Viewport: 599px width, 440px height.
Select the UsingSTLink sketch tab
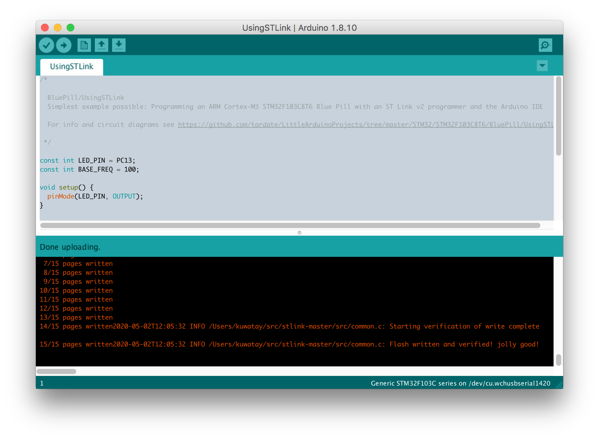[x=72, y=67]
